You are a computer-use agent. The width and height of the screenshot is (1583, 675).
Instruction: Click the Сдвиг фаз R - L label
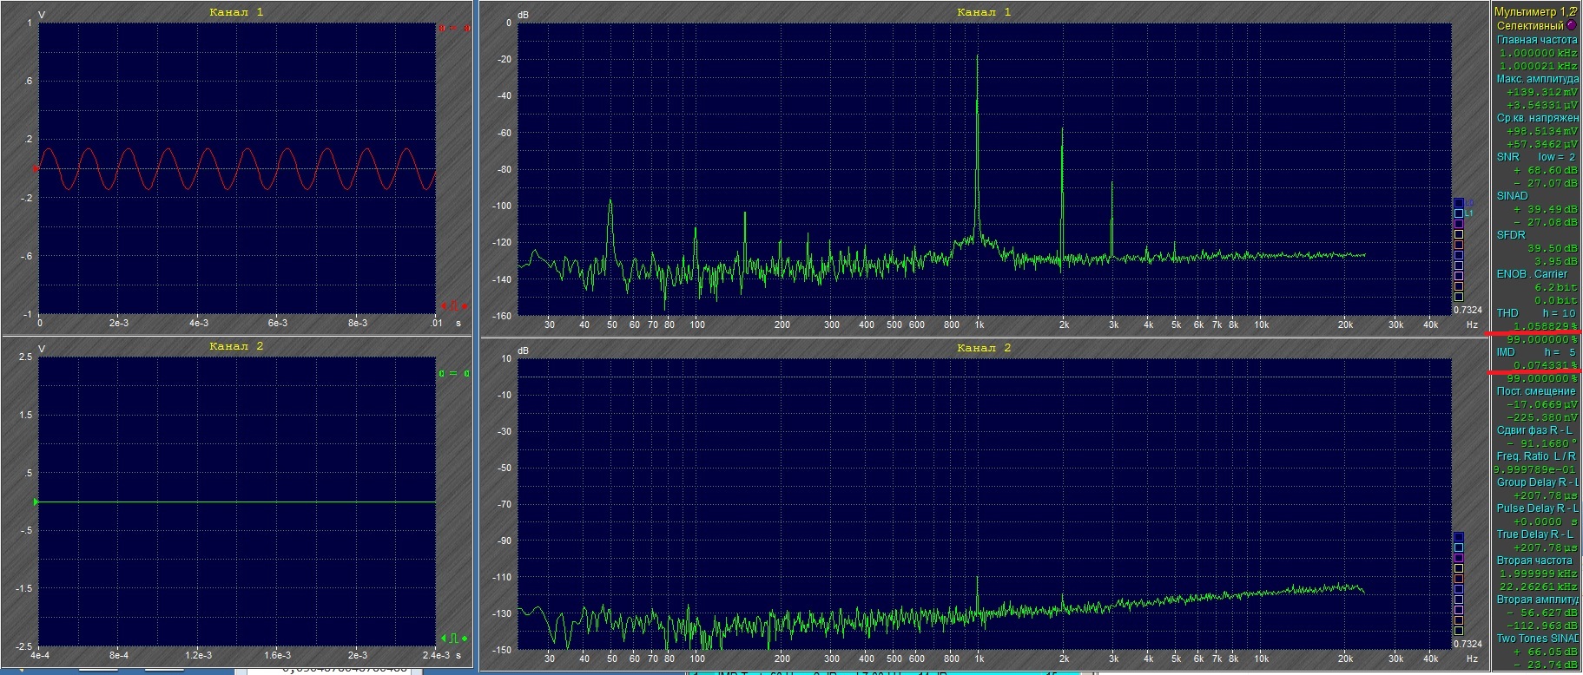point(1535,430)
